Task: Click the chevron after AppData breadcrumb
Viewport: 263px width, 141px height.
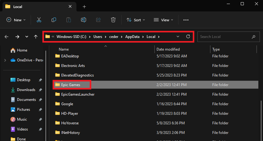Action: 143,37
